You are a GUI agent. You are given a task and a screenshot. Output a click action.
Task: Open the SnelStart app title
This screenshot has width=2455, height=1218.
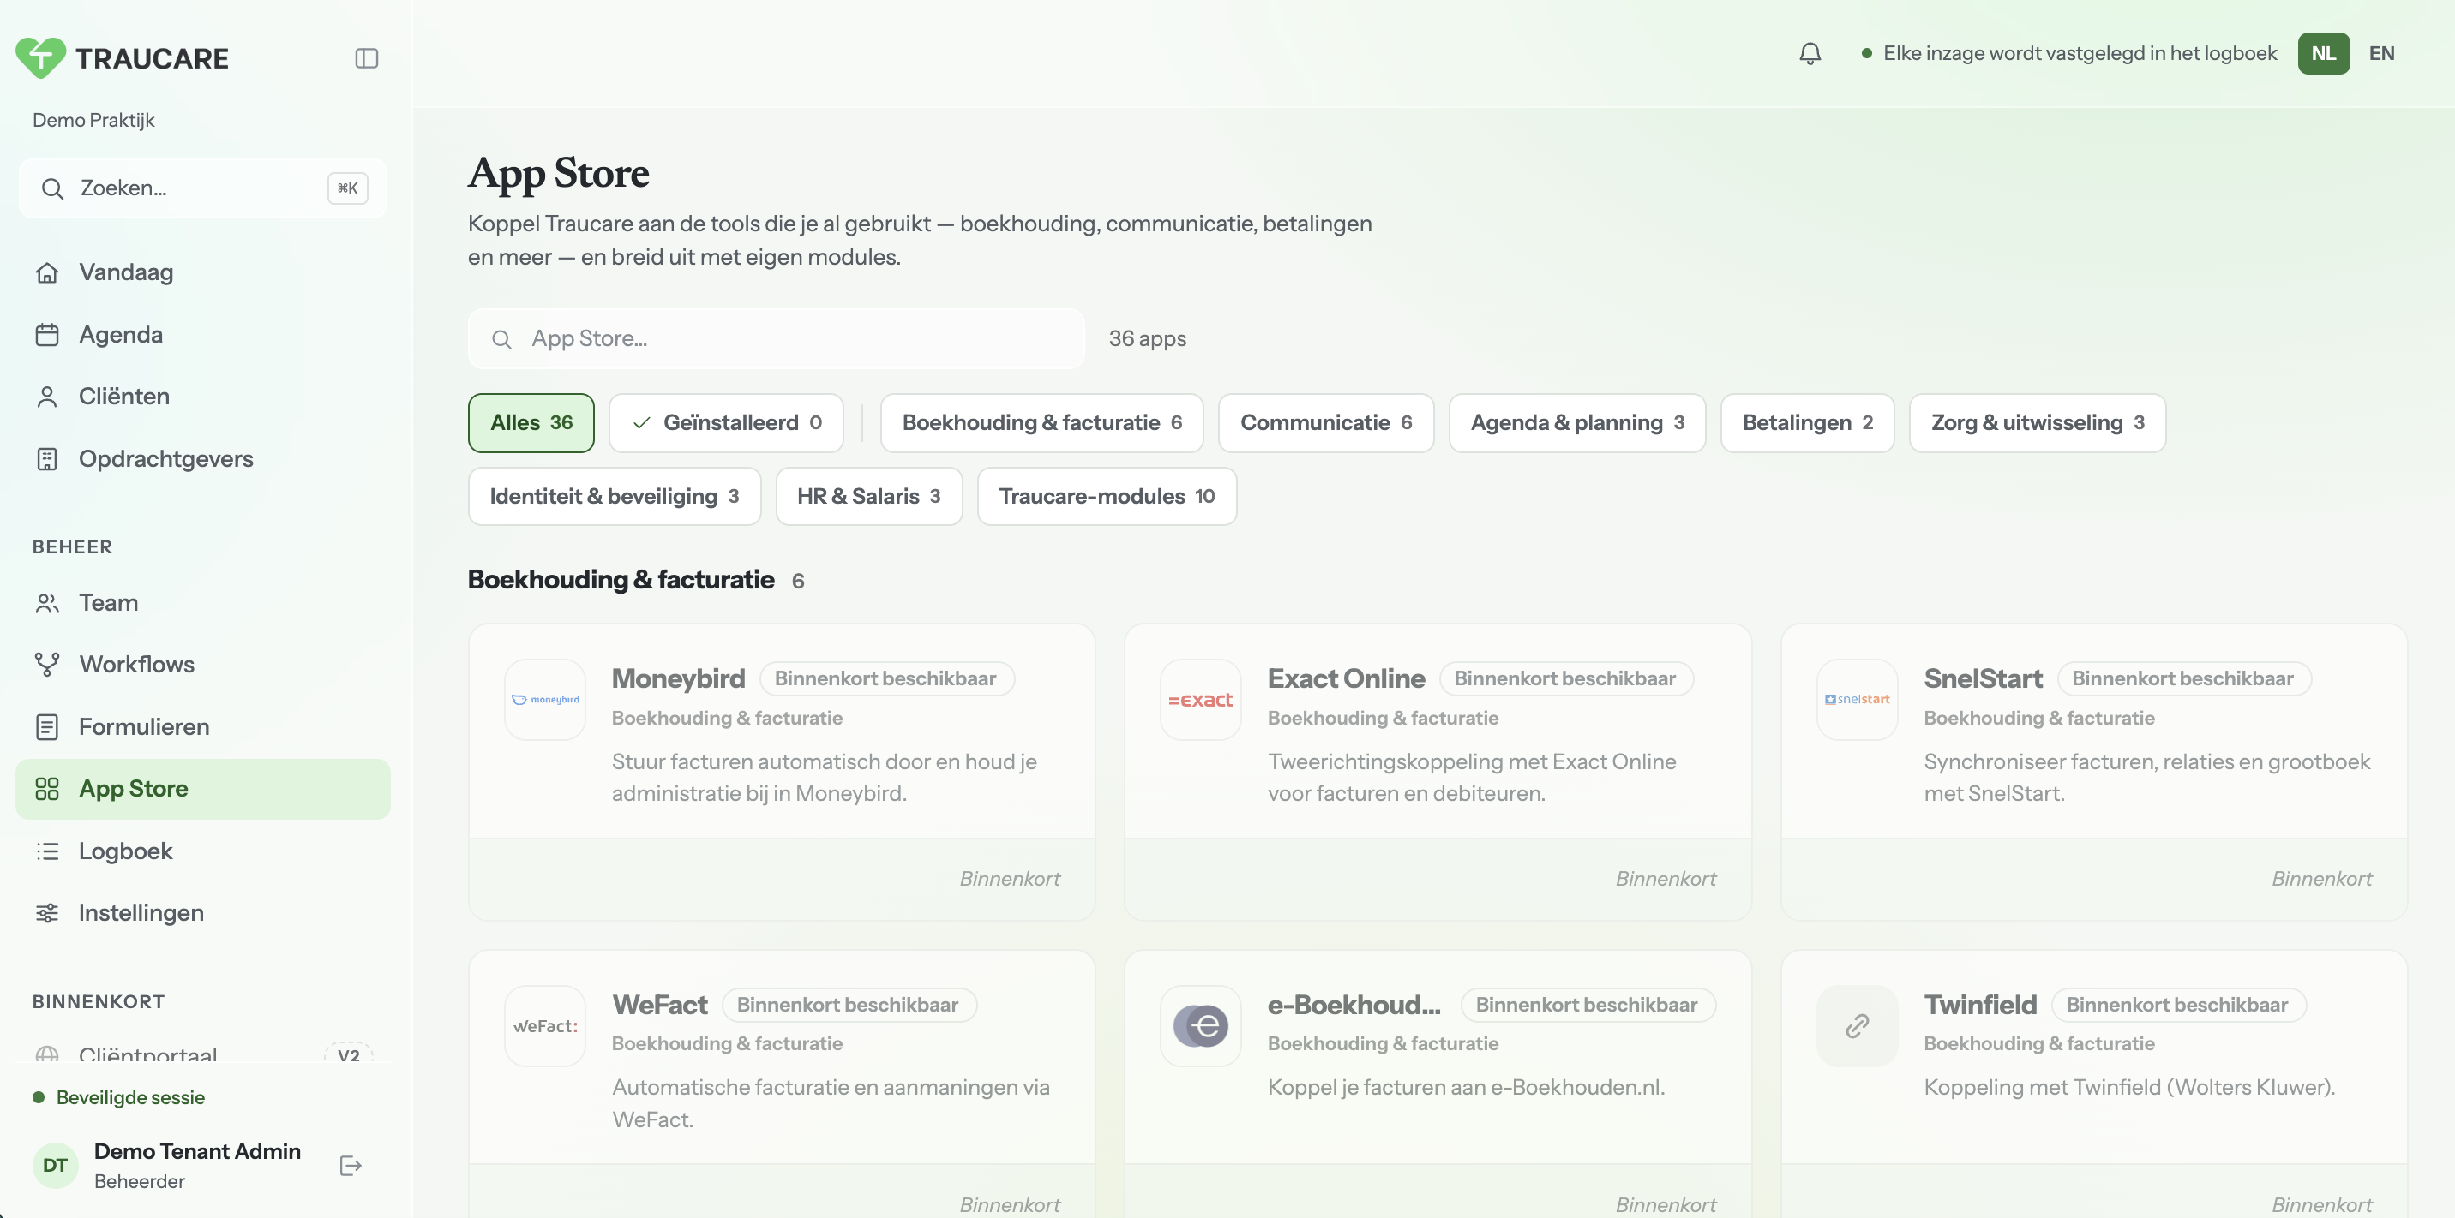point(1983,679)
